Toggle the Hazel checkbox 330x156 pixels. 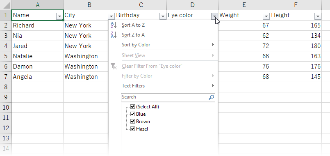(x=132, y=128)
